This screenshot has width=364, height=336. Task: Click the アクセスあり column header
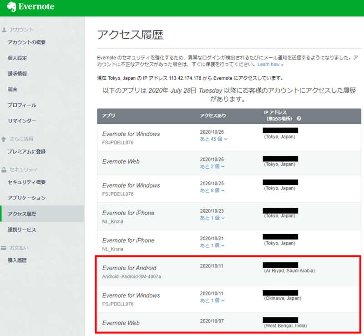[x=213, y=115]
